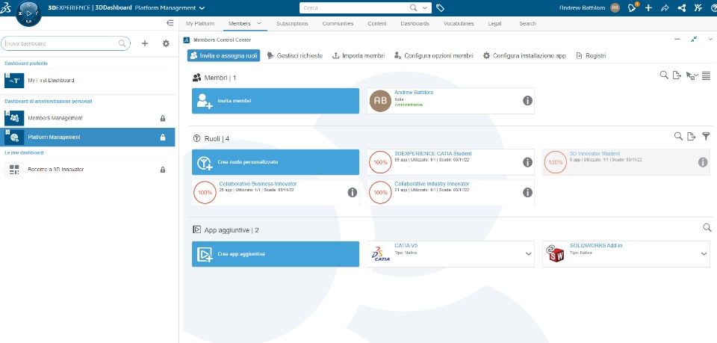Open 3DEXPERIENCE CATIA Student role link
The height and width of the screenshot is (343, 717).
click(432, 154)
